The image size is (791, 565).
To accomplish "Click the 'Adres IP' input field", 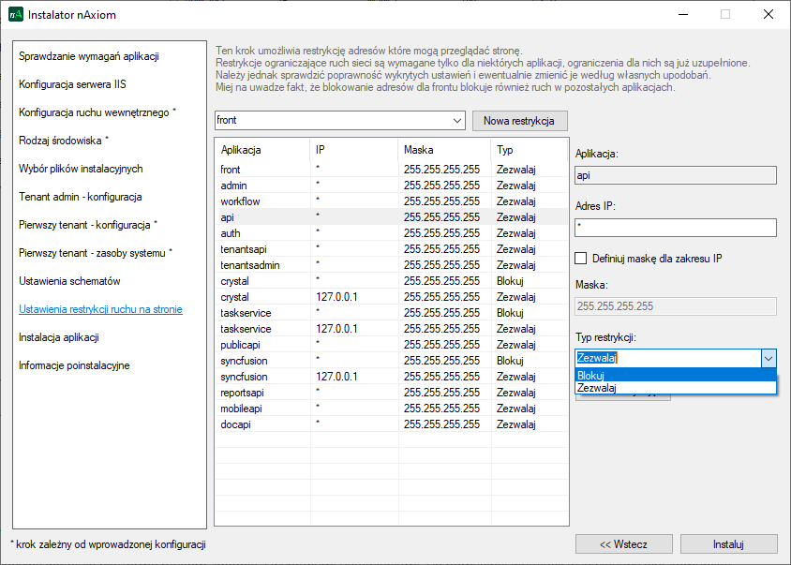I will 676,228.
